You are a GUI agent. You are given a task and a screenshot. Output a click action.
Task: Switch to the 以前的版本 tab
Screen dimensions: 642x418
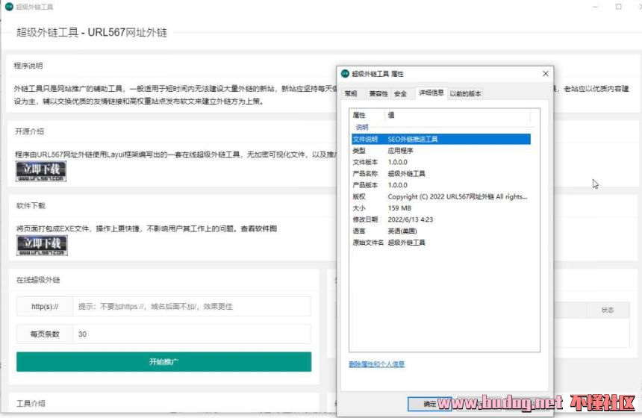465,94
